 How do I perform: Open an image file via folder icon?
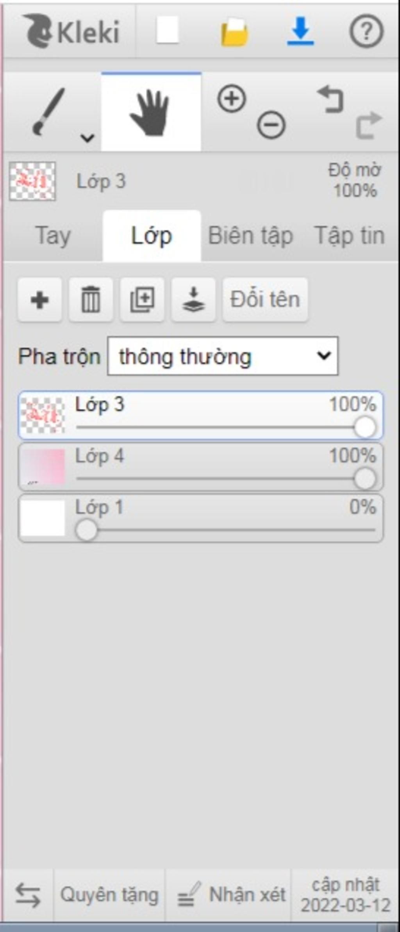coord(234,32)
